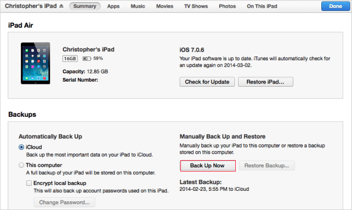This screenshot has height=210, width=352.
Task: Select This computer backup option
Action: click(21, 165)
